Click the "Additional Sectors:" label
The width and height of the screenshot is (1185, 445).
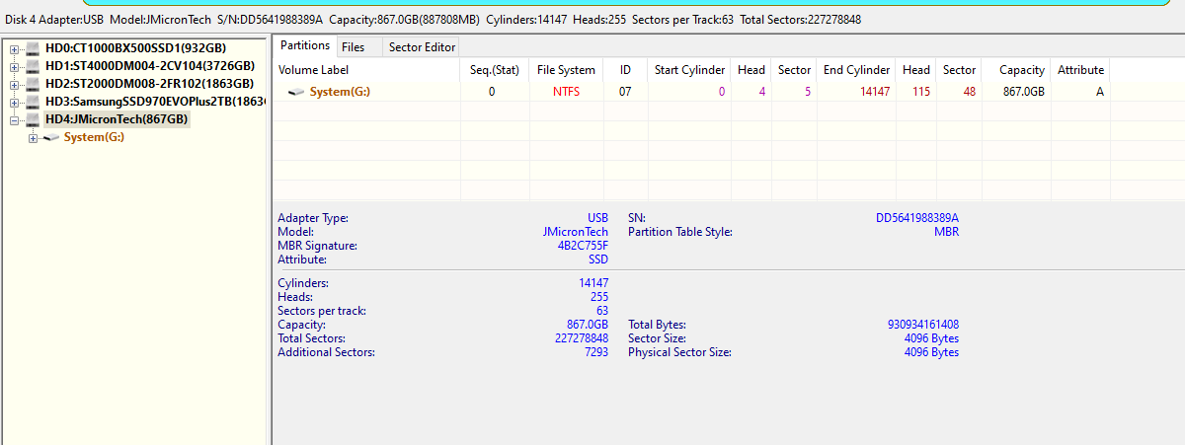(x=326, y=352)
